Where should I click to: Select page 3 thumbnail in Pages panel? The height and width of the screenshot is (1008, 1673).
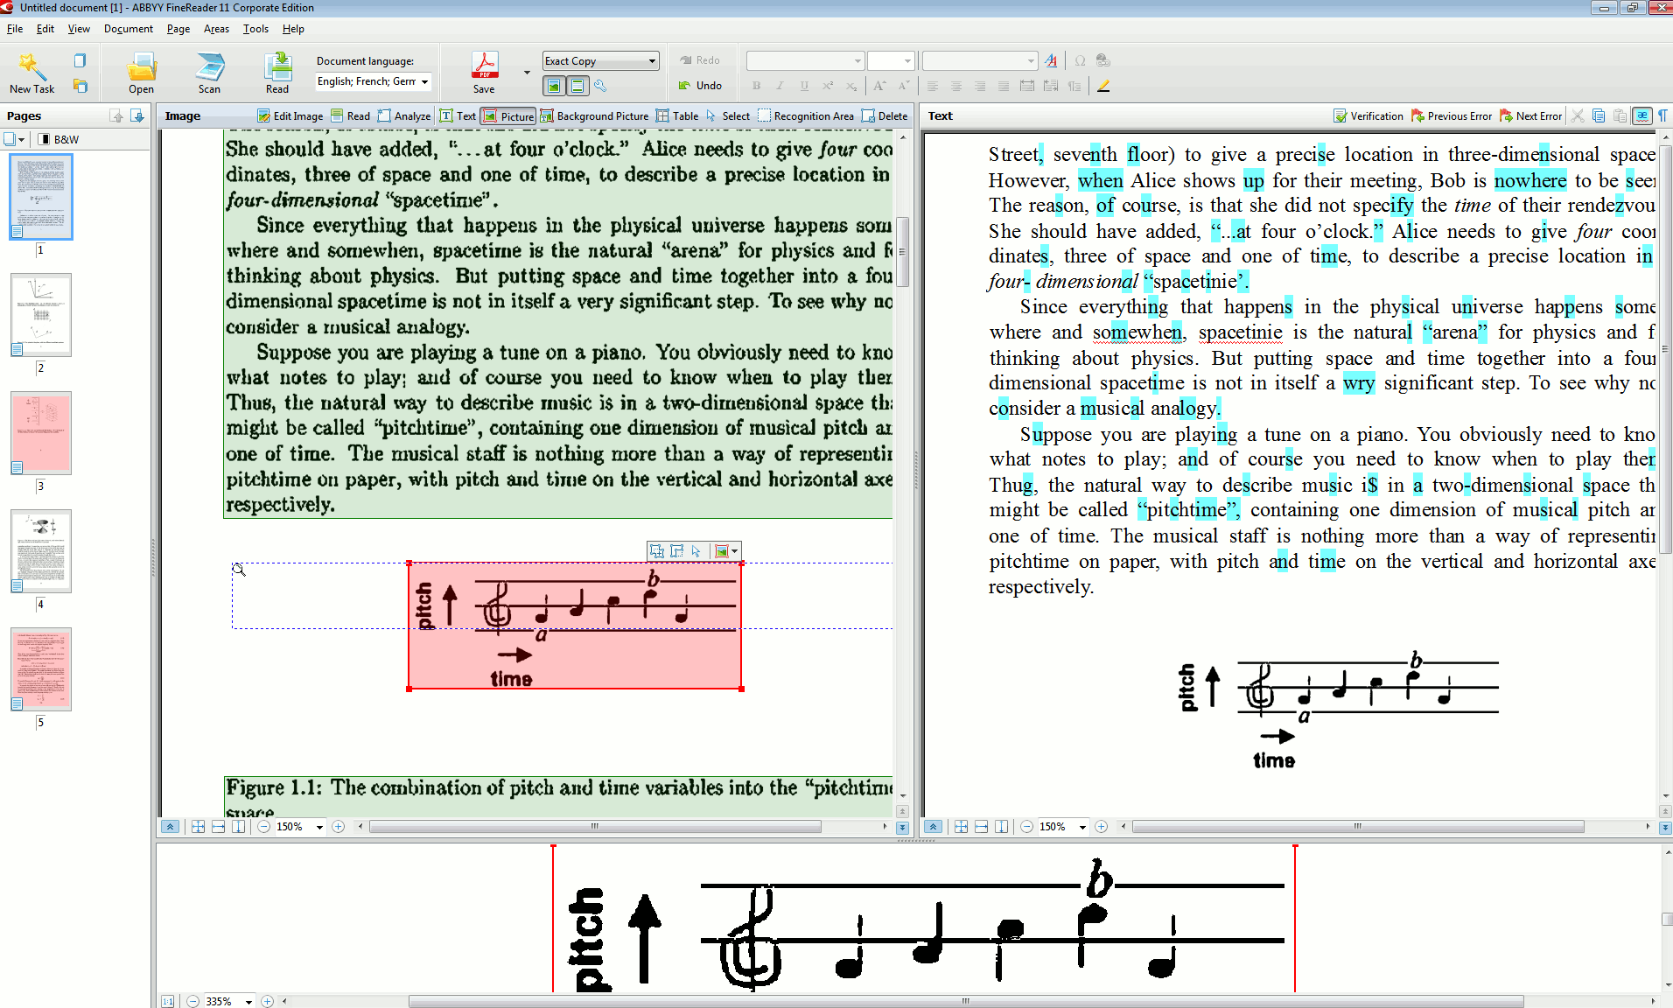41,433
